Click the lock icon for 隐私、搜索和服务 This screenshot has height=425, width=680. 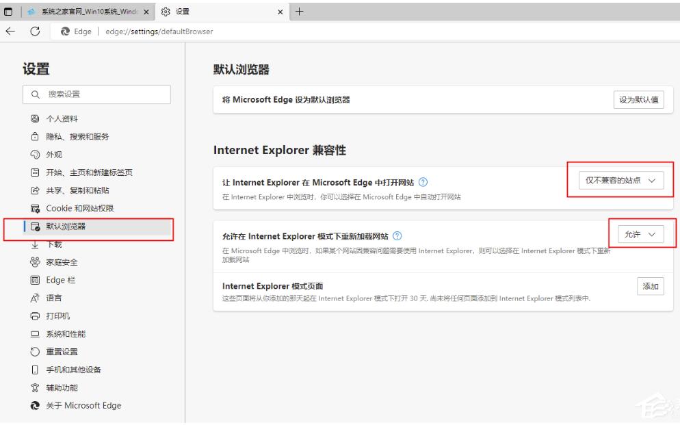point(35,137)
